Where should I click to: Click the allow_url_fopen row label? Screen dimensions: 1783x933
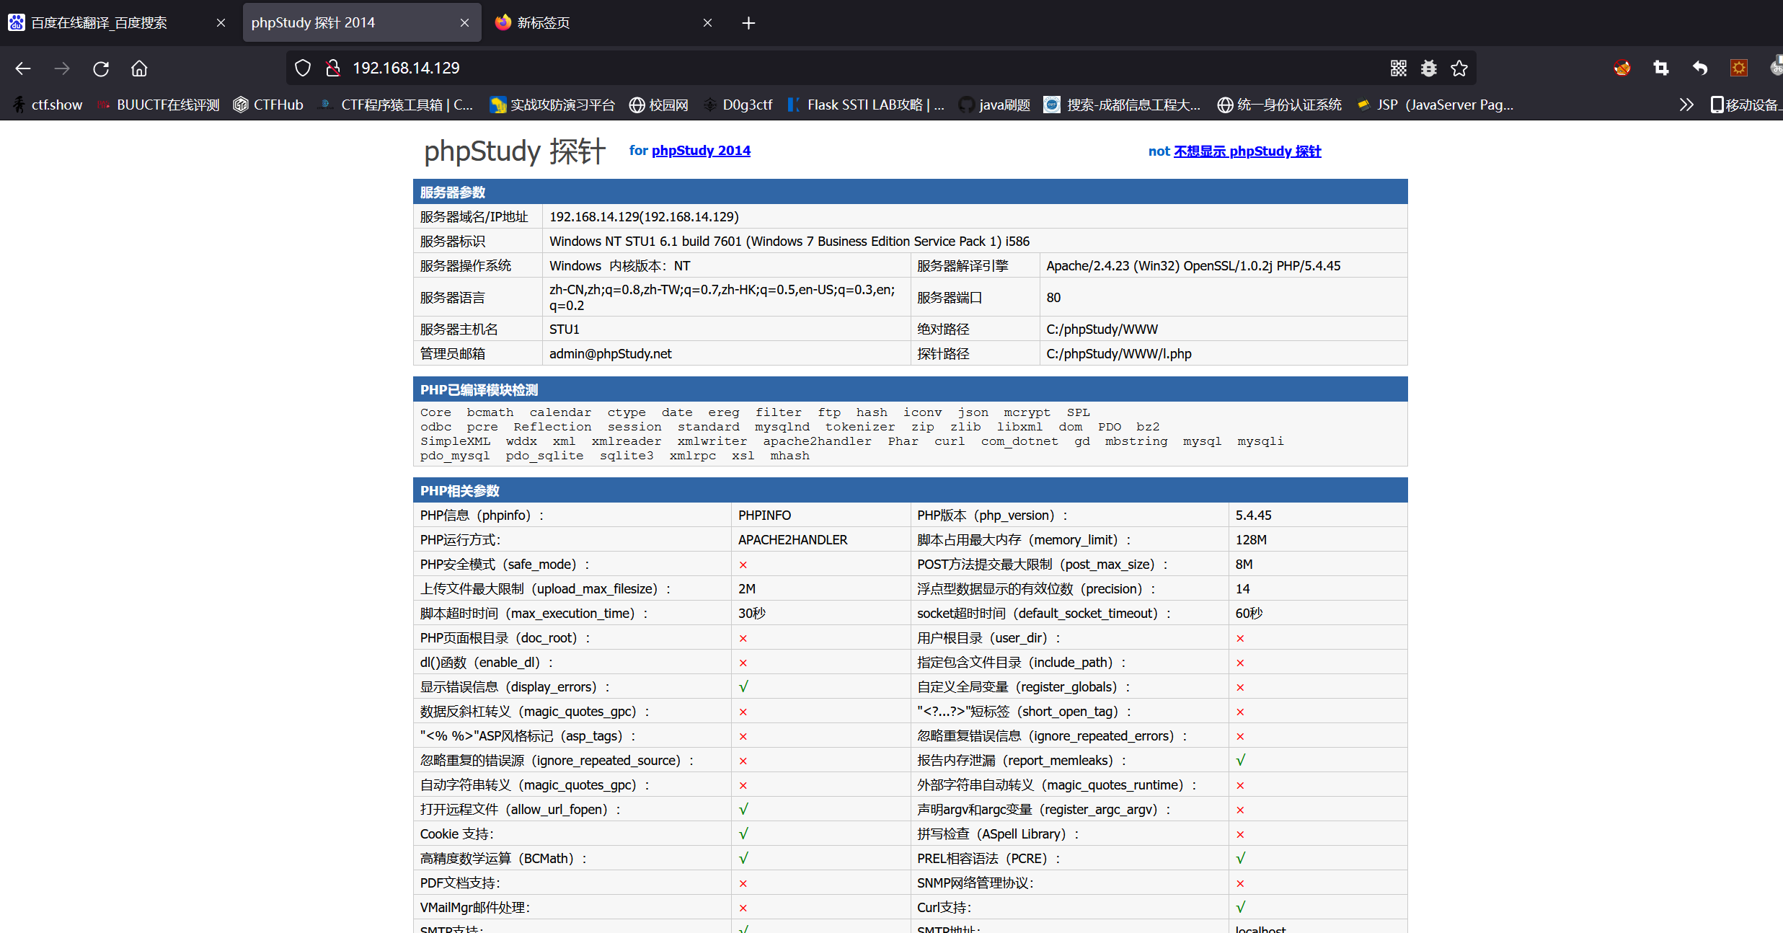[x=521, y=810]
